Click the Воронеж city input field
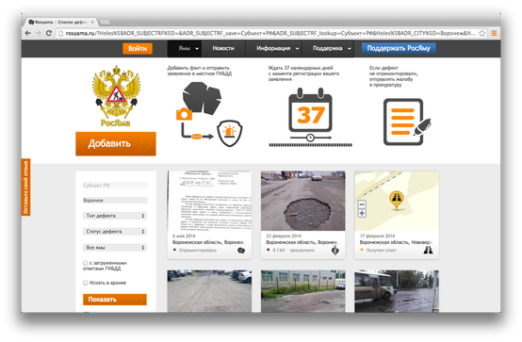 pos(115,200)
